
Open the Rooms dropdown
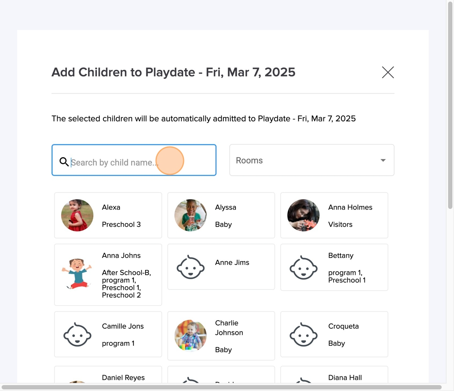(312, 160)
